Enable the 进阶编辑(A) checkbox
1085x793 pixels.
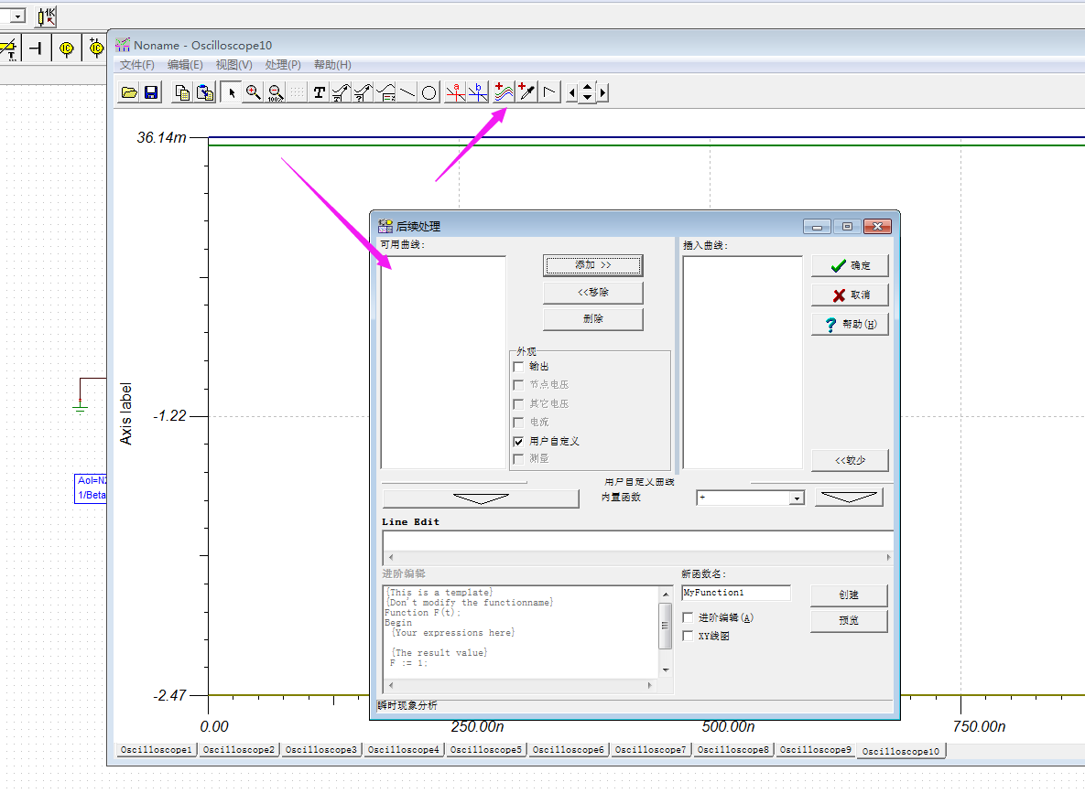click(688, 617)
